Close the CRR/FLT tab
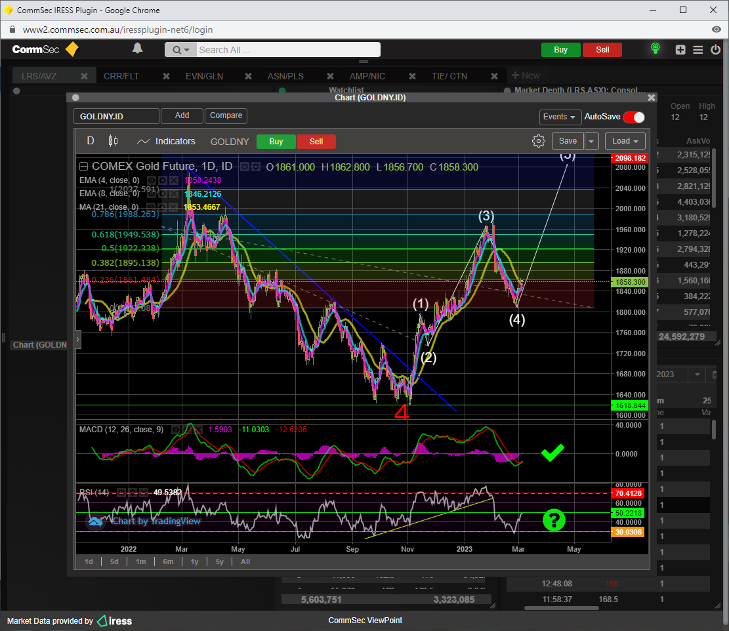 click(x=166, y=76)
